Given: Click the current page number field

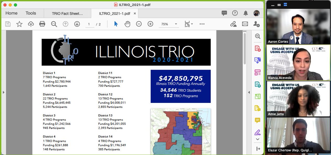Looking at the screenshot, I should (89, 24).
